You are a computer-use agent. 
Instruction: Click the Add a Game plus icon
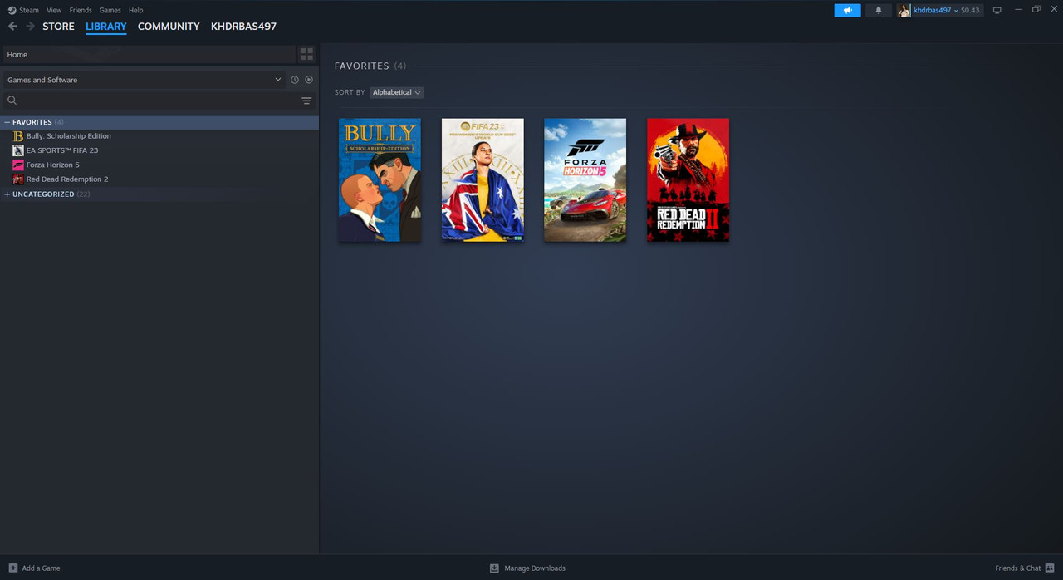tap(12, 568)
